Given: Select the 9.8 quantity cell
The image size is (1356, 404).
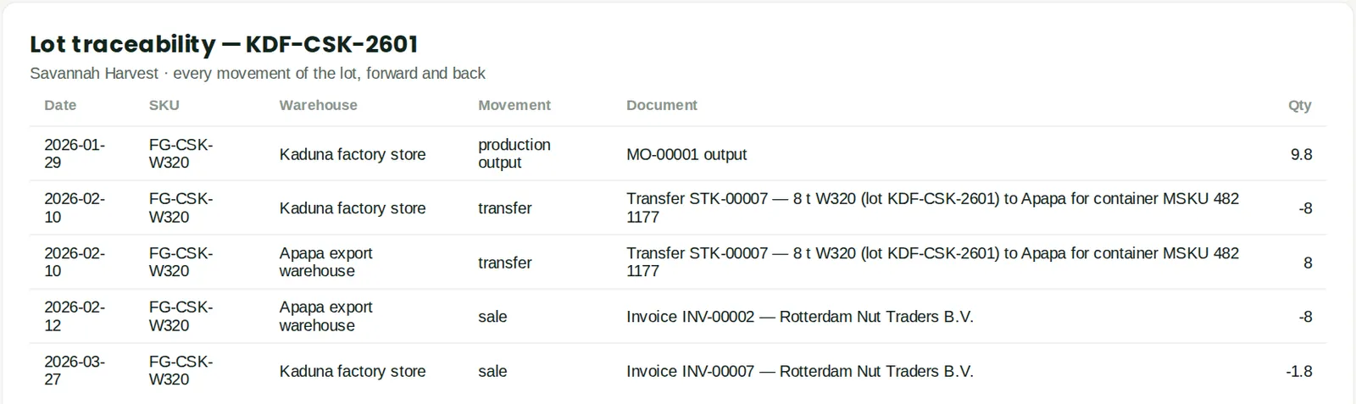Looking at the screenshot, I should (1301, 154).
